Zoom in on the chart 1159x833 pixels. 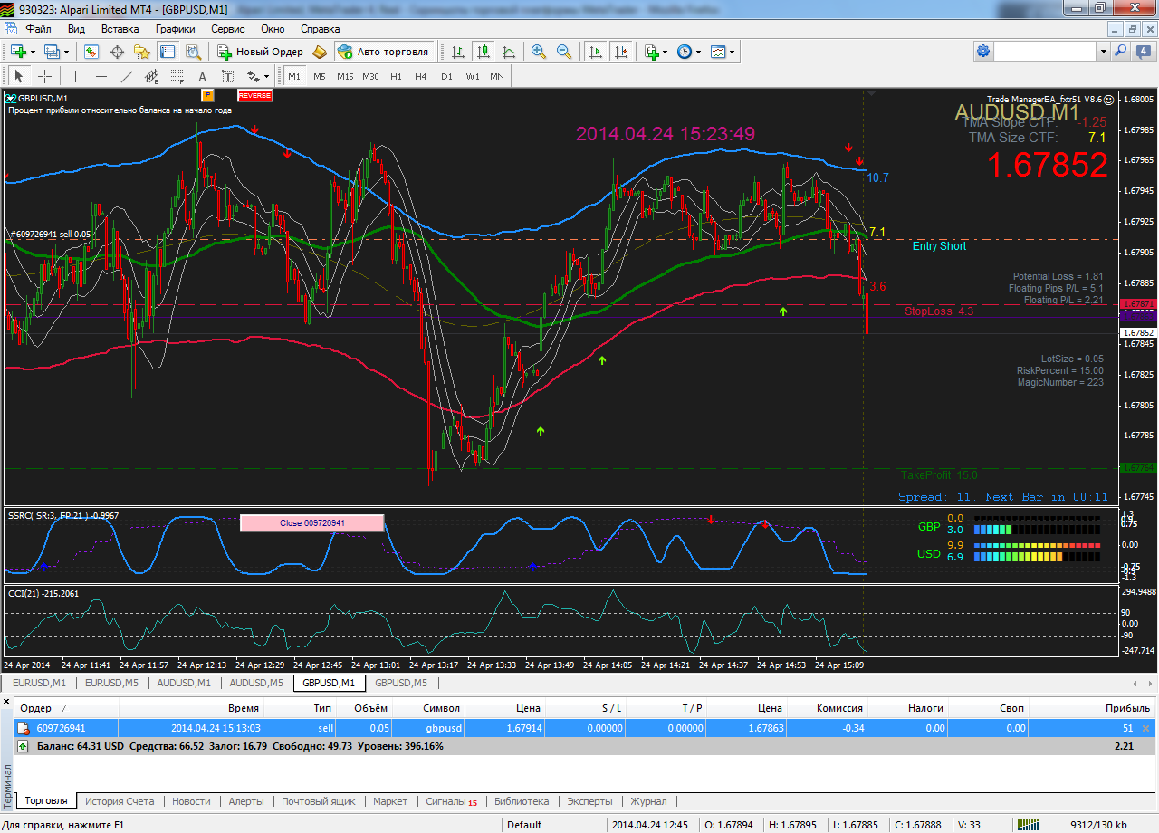539,52
